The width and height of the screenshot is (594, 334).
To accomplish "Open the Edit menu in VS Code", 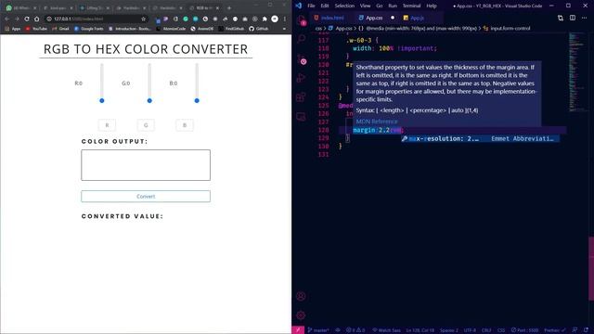I will point(325,6).
